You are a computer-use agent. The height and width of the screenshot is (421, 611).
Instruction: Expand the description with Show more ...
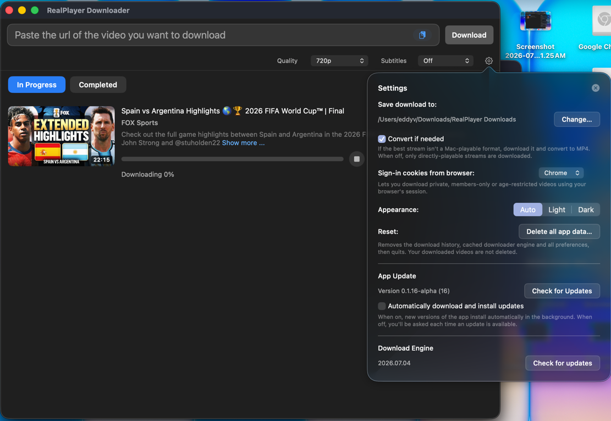pyautogui.click(x=243, y=143)
